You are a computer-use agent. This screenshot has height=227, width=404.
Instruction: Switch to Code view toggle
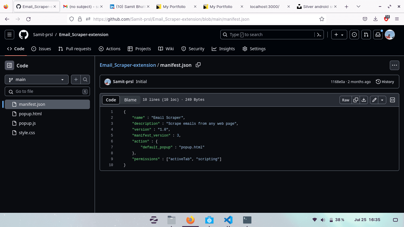pos(111,100)
